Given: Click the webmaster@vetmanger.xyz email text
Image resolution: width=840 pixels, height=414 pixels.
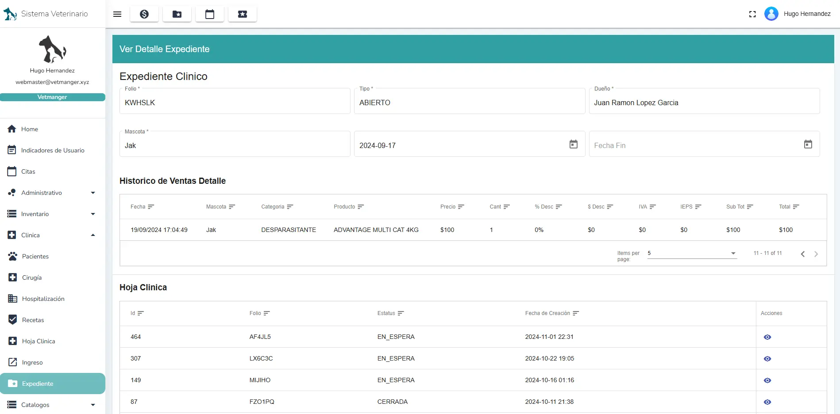Looking at the screenshot, I should [52, 82].
